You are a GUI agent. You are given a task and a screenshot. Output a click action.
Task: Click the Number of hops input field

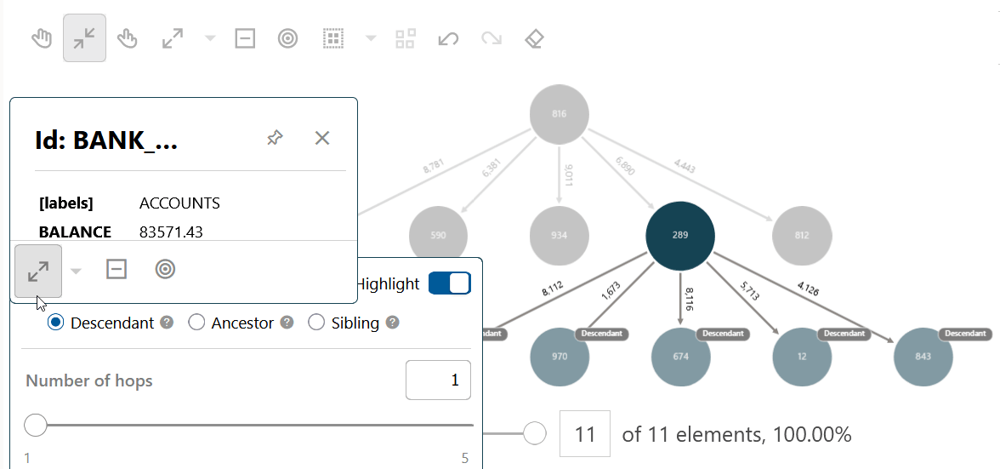pyautogui.click(x=438, y=380)
